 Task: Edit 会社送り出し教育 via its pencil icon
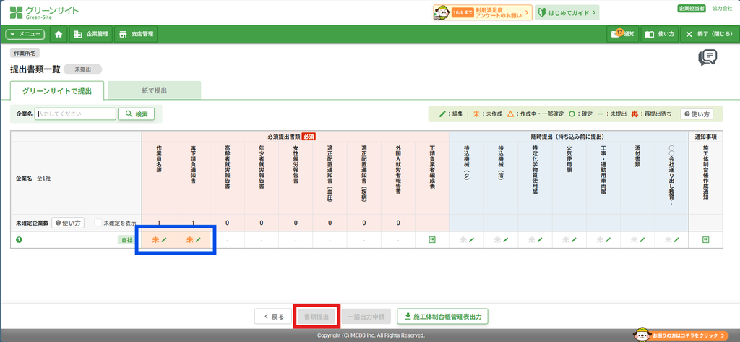click(676, 240)
